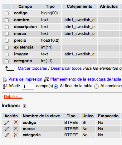Select the Al final de la tabla radio

coord(56,87)
